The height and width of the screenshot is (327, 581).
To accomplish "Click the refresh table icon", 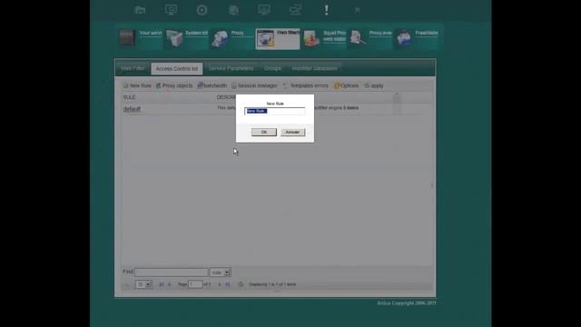I will click(x=241, y=284).
